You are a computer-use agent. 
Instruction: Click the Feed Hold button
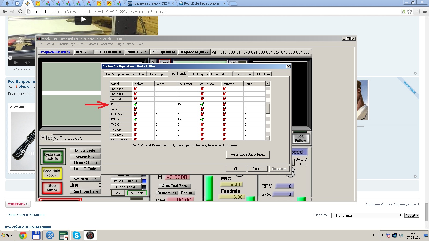(x=52, y=173)
